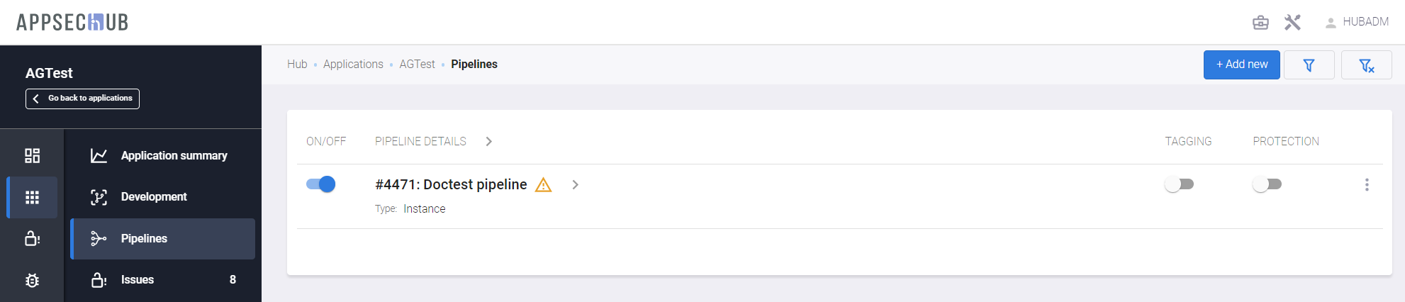
Task: Enable Tagging for Doctest pipeline
Action: pos(1180,184)
